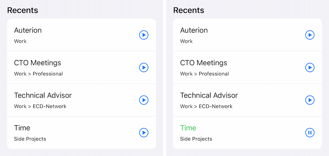This screenshot has width=329, height=156.
Task: Select Side Projects label in left panel
Action: pyautogui.click(x=30, y=139)
